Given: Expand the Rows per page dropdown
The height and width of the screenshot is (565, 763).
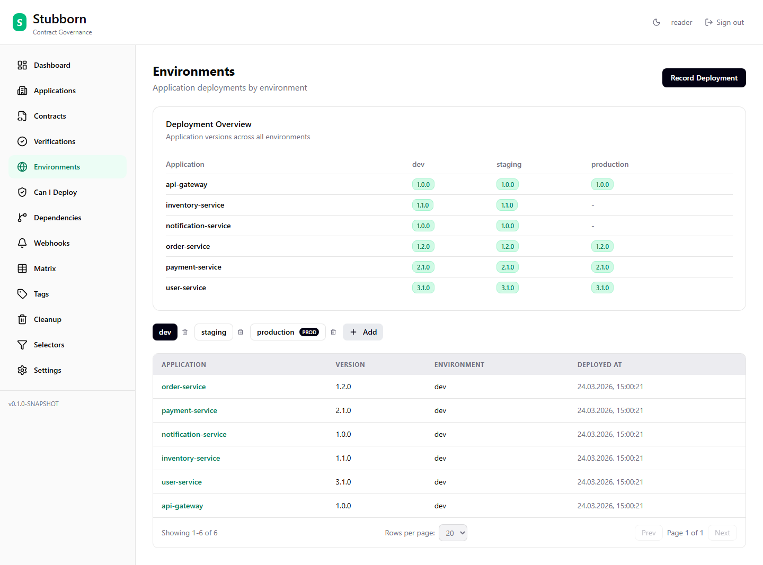Looking at the screenshot, I should pyautogui.click(x=453, y=533).
